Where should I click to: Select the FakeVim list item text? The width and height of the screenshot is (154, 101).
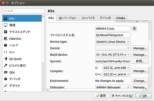pos(15,39)
